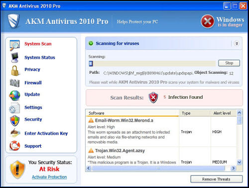
Task: Open the Enter Activation Key icon
Action: 15,133
